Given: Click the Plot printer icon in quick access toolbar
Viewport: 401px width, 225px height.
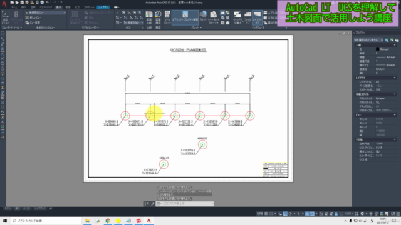Looking at the screenshot, I should (x=42, y=2).
